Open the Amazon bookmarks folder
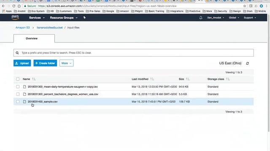The width and height of the screenshot is (270, 151). coord(123,11)
